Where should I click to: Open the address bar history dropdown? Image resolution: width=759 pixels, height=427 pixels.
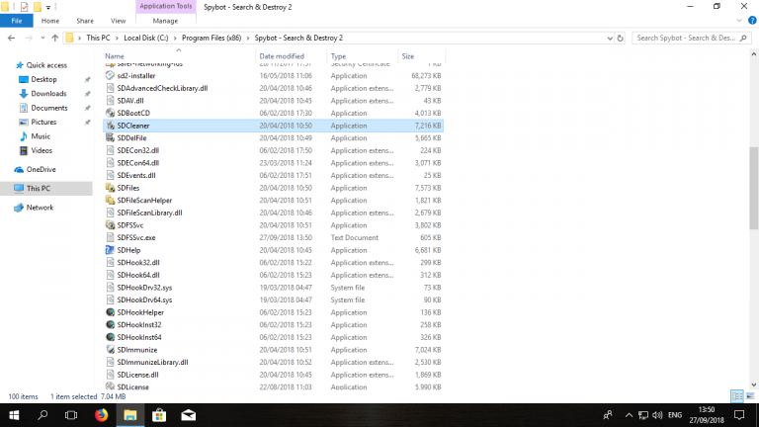tap(606, 38)
